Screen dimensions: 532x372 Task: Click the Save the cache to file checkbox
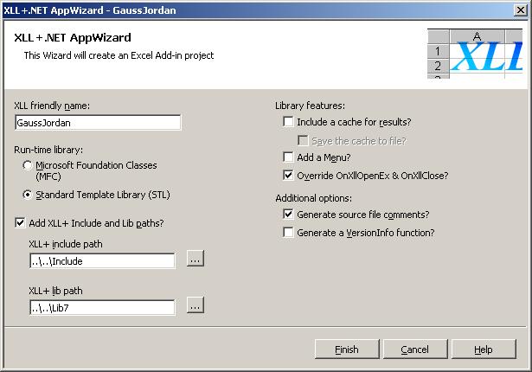coord(303,140)
